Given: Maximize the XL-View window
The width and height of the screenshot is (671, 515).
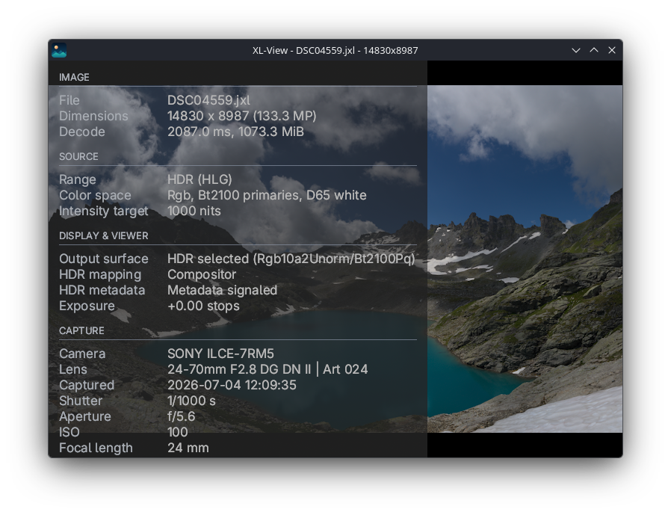Looking at the screenshot, I should tap(594, 50).
